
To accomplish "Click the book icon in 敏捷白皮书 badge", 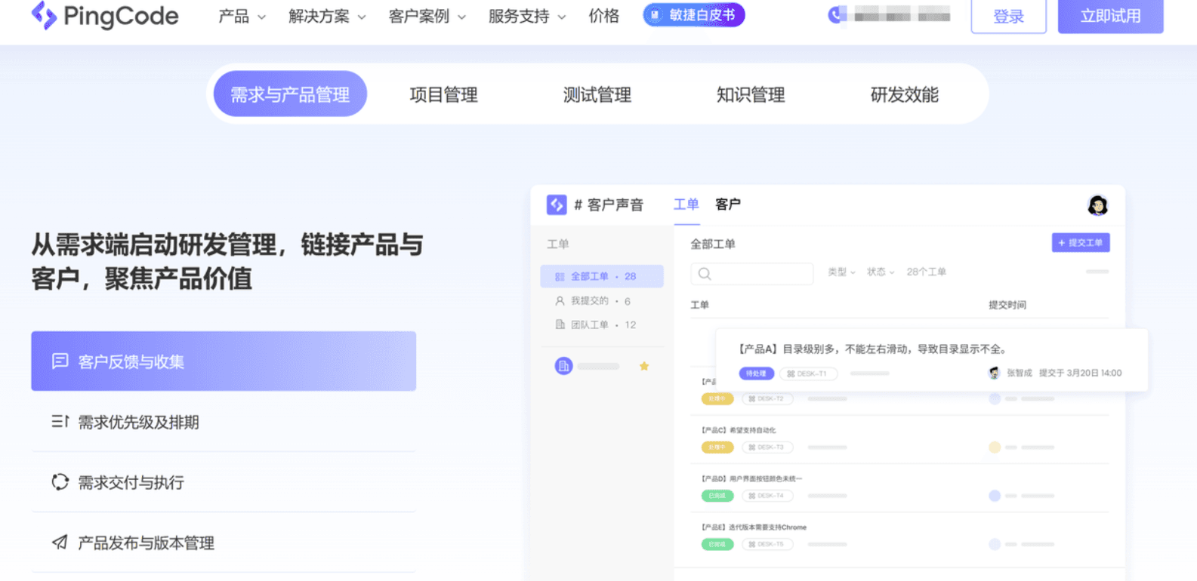I will (x=655, y=15).
